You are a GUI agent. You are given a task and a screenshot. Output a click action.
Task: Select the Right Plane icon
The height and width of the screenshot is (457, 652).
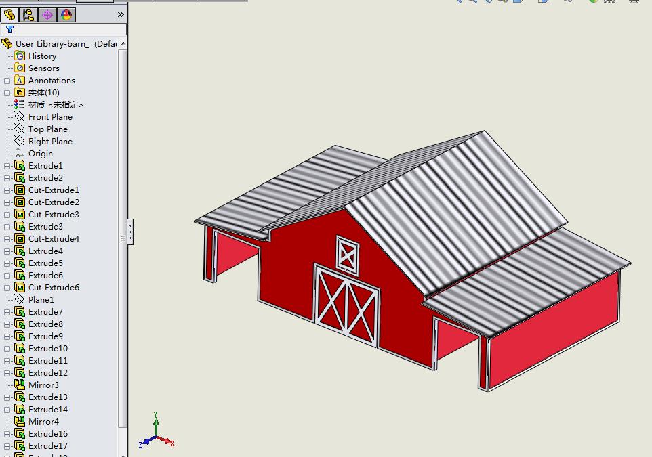point(20,141)
